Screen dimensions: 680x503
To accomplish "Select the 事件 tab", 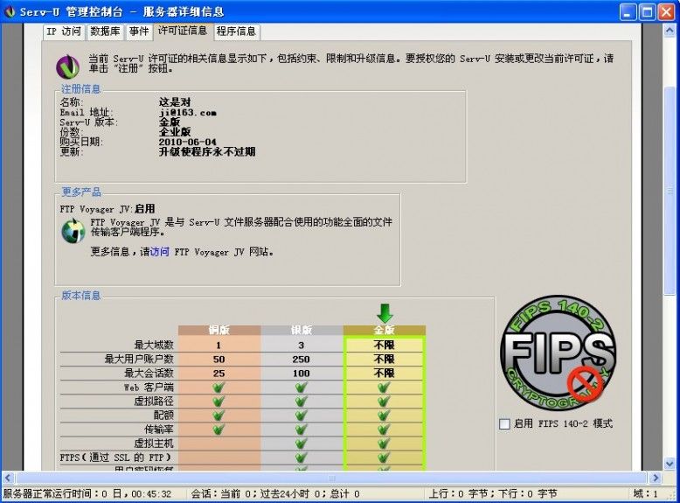I will 139,31.
